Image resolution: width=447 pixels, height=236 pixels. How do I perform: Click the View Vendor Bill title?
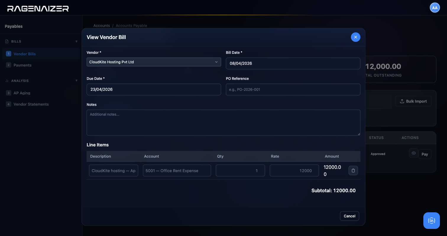106,37
